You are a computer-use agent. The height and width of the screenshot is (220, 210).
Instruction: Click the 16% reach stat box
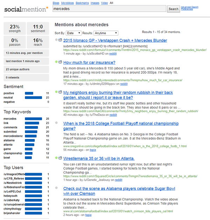(x=38, y=42)
